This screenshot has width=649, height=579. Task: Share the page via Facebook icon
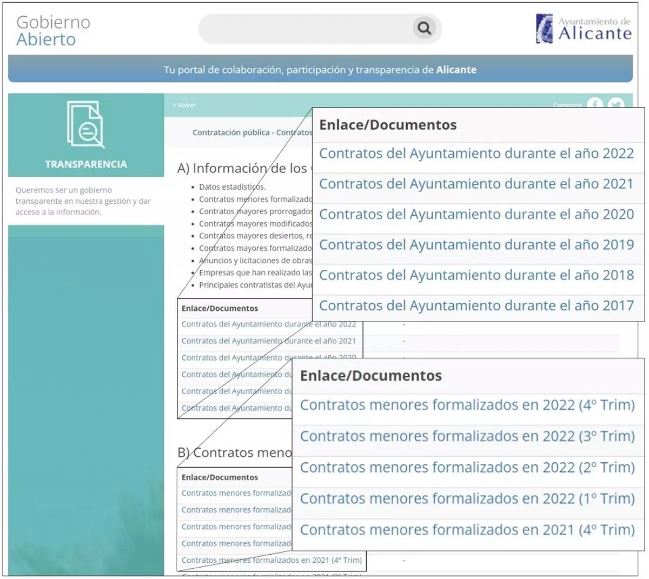point(595,103)
